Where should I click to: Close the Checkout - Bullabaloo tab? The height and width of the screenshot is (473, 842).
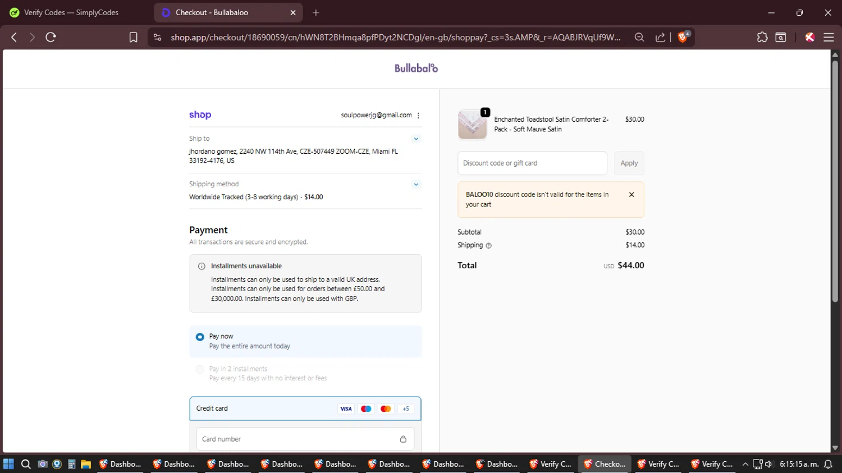pyautogui.click(x=293, y=12)
